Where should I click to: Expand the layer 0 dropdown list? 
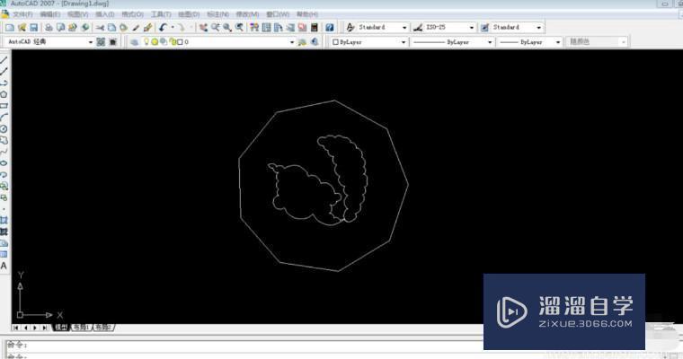[x=292, y=42]
